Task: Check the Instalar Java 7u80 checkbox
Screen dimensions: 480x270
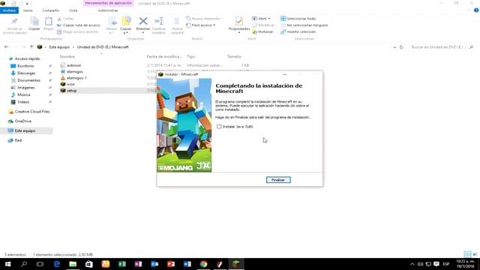Action: (x=219, y=127)
